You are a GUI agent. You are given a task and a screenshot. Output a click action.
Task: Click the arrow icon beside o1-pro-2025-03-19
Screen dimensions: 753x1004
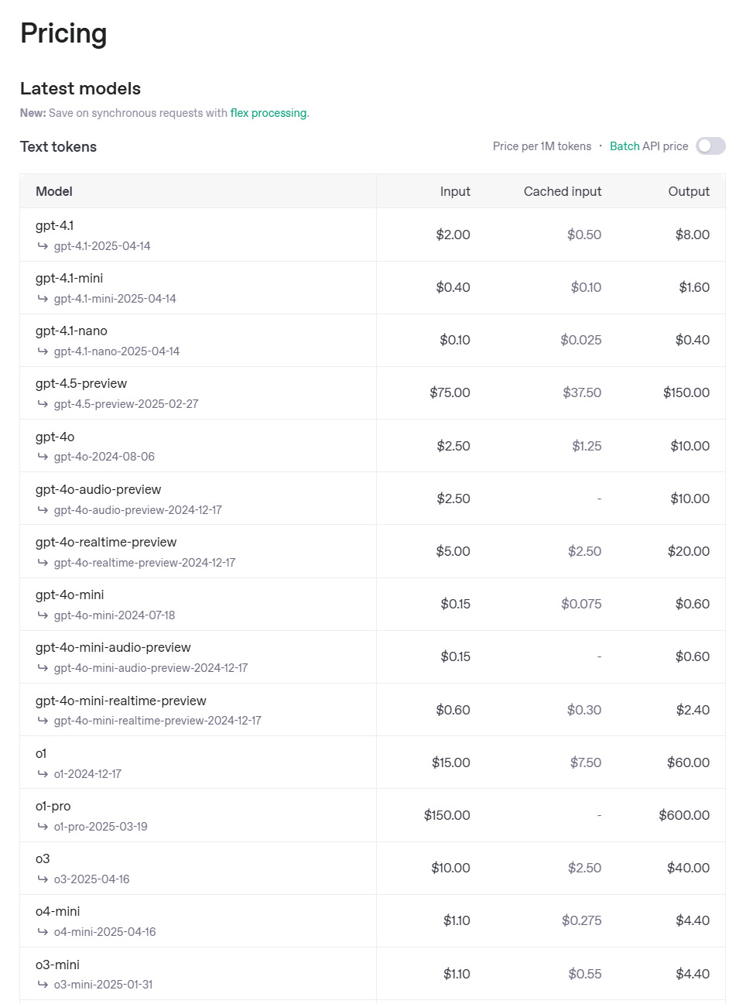(x=43, y=827)
